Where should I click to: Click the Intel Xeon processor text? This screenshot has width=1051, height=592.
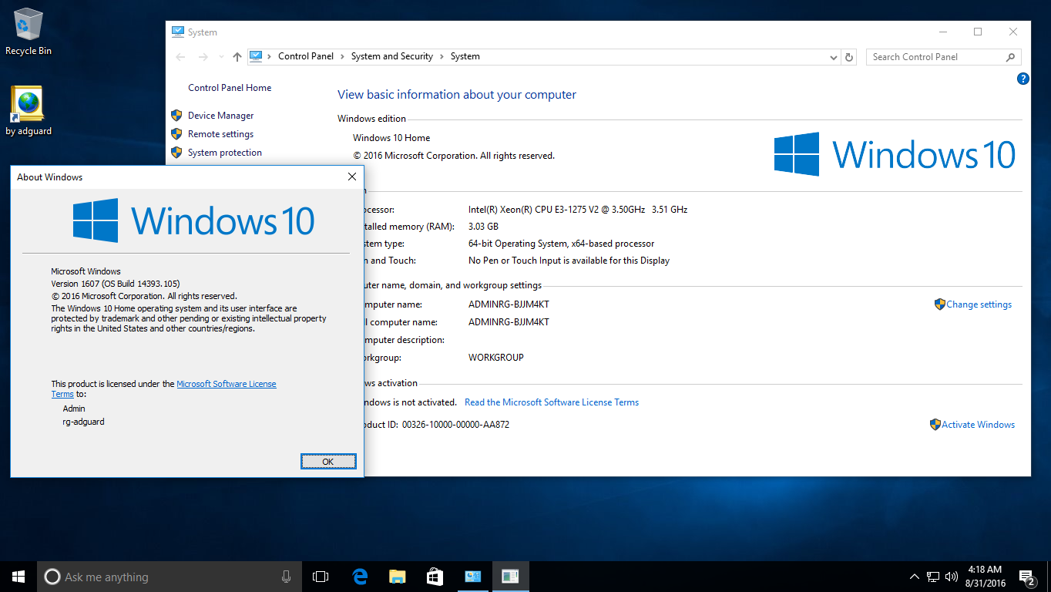(x=578, y=210)
